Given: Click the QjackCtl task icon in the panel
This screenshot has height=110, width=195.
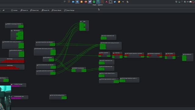Looking at the screenshot, I should [98, 2].
